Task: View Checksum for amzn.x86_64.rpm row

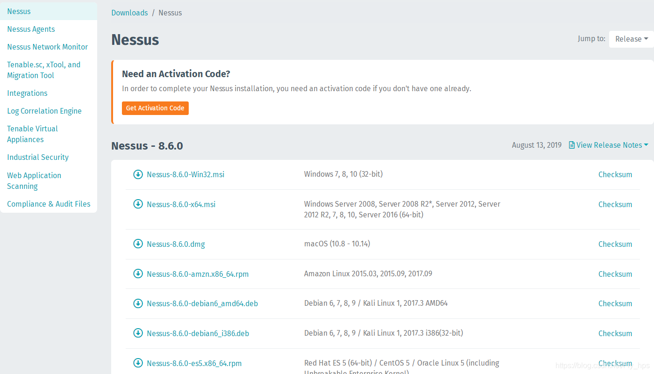Action: click(615, 274)
